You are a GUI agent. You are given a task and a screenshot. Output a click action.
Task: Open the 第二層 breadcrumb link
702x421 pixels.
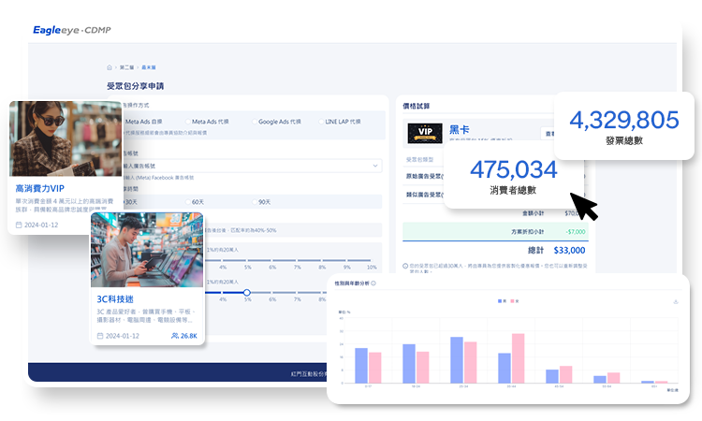pos(126,67)
